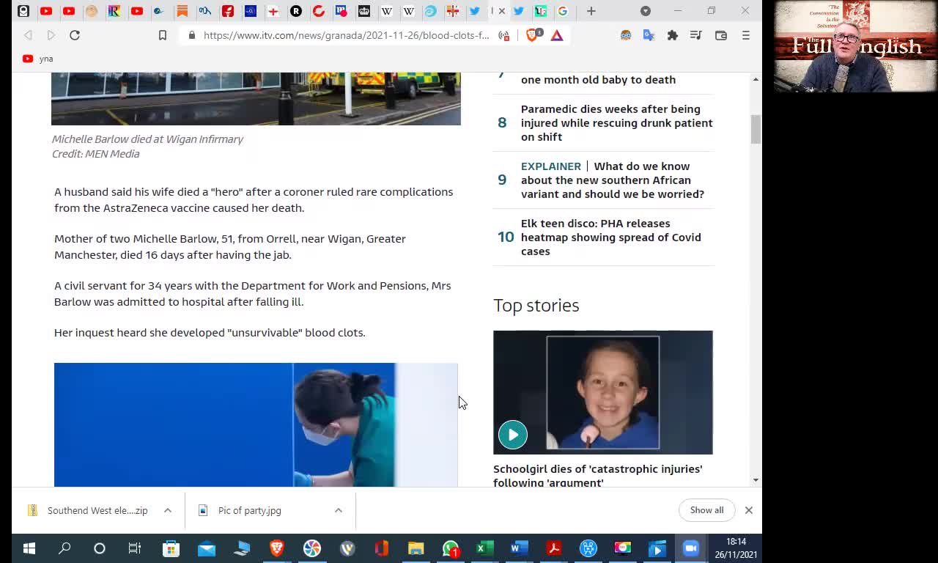Click the vaccine nurse article image
938x563 pixels.
click(256, 424)
